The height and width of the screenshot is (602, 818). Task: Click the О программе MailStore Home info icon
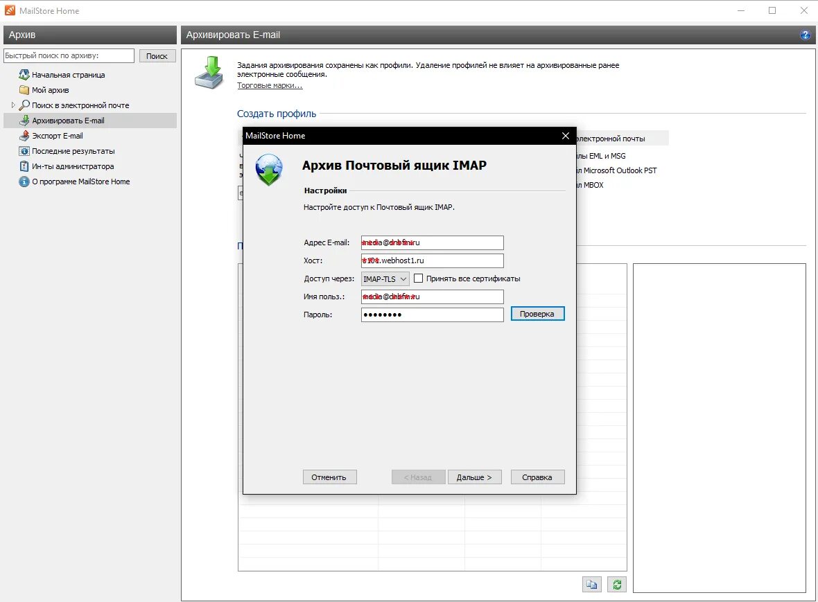click(x=24, y=182)
